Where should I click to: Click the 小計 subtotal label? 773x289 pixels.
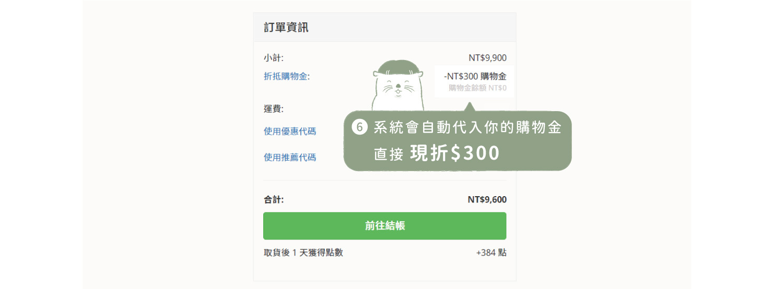(274, 58)
